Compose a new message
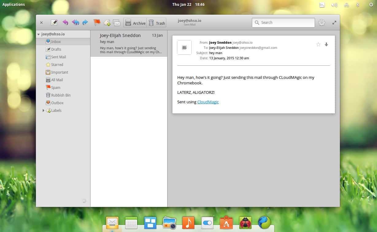The image size is (377, 232). point(54,22)
